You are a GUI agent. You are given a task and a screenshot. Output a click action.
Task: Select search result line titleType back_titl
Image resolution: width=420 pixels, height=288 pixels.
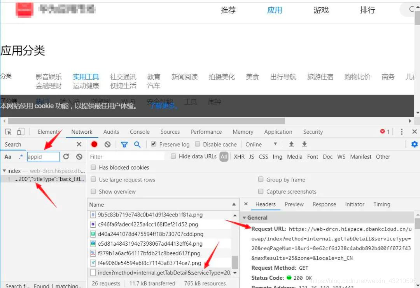pos(44,179)
